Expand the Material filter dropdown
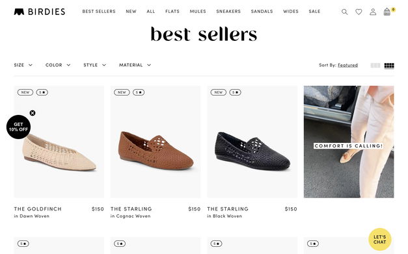Viewport: 408px width, 254px height. click(135, 65)
